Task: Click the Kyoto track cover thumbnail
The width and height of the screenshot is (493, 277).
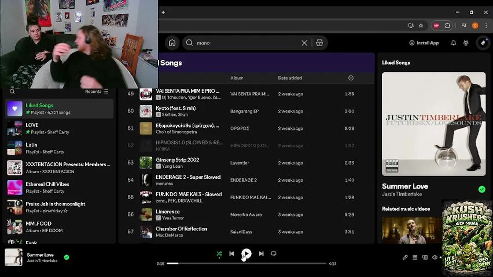Action: pos(146,111)
